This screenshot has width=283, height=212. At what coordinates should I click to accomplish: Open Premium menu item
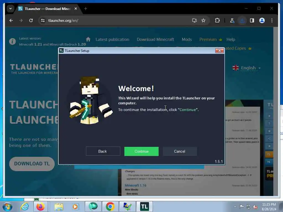pyautogui.click(x=211, y=39)
